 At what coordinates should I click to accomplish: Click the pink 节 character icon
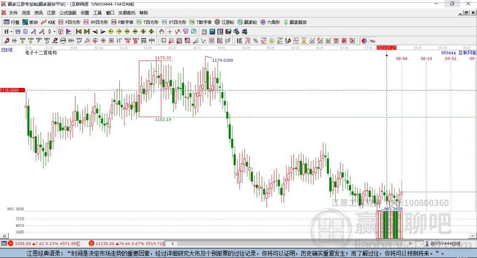pyautogui.click(x=185, y=32)
